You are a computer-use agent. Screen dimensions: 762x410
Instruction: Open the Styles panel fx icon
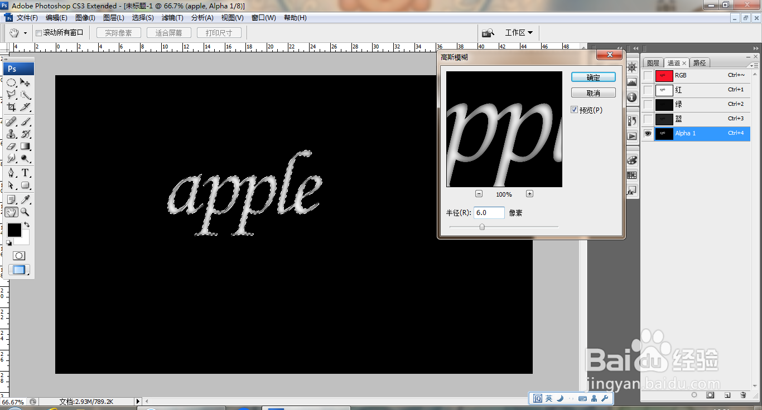point(632,191)
